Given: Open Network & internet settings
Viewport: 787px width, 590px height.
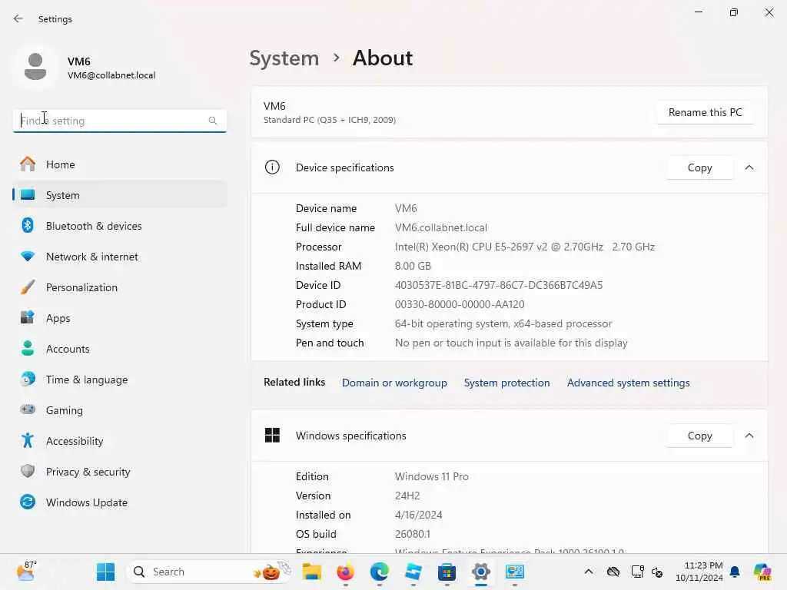Looking at the screenshot, I should click(119, 257).
